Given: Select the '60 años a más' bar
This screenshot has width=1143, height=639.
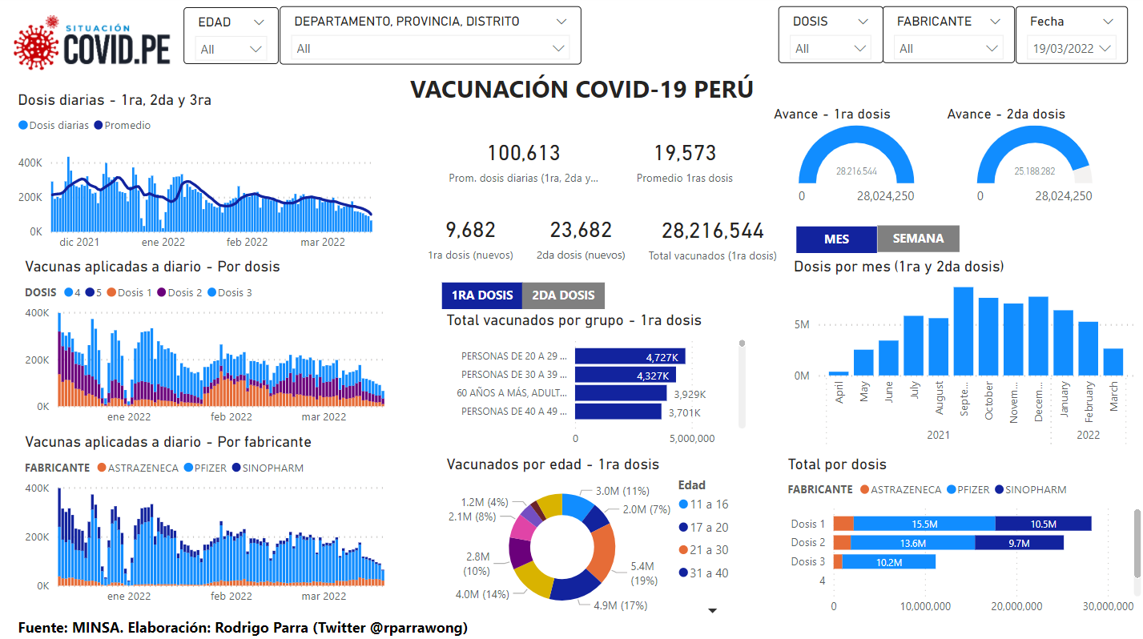Looking at the screenshot, I should (621, 393).
